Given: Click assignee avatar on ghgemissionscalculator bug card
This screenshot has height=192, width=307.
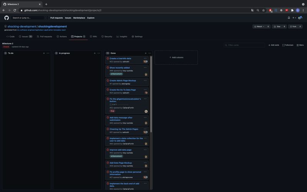Looking at the screenshot, I should 146,112.
